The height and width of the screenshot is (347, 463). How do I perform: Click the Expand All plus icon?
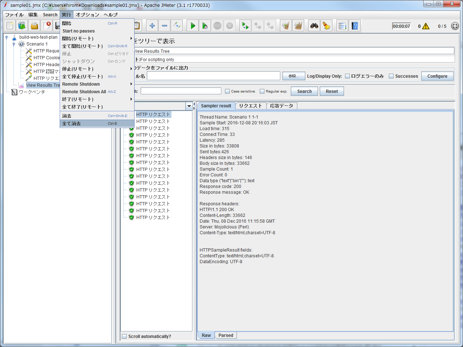pos(152,26)
